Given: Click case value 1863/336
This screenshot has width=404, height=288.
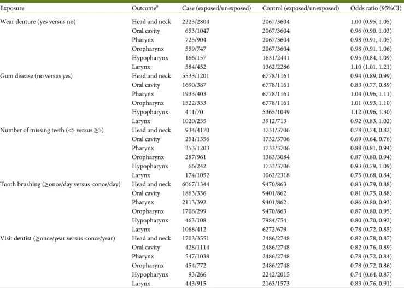Looking at the screenshot, I should [194, 193].
